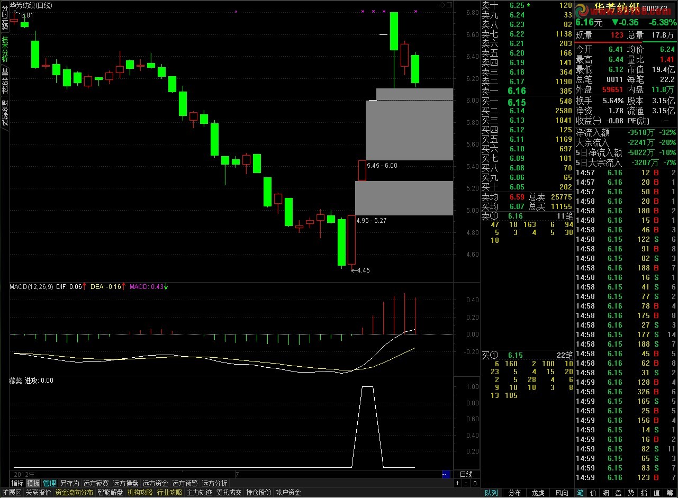Image resolution: width=678 pixels, height=498 pixels.
Task: Select the 价 tab
Action: click(x=593, y=493)
